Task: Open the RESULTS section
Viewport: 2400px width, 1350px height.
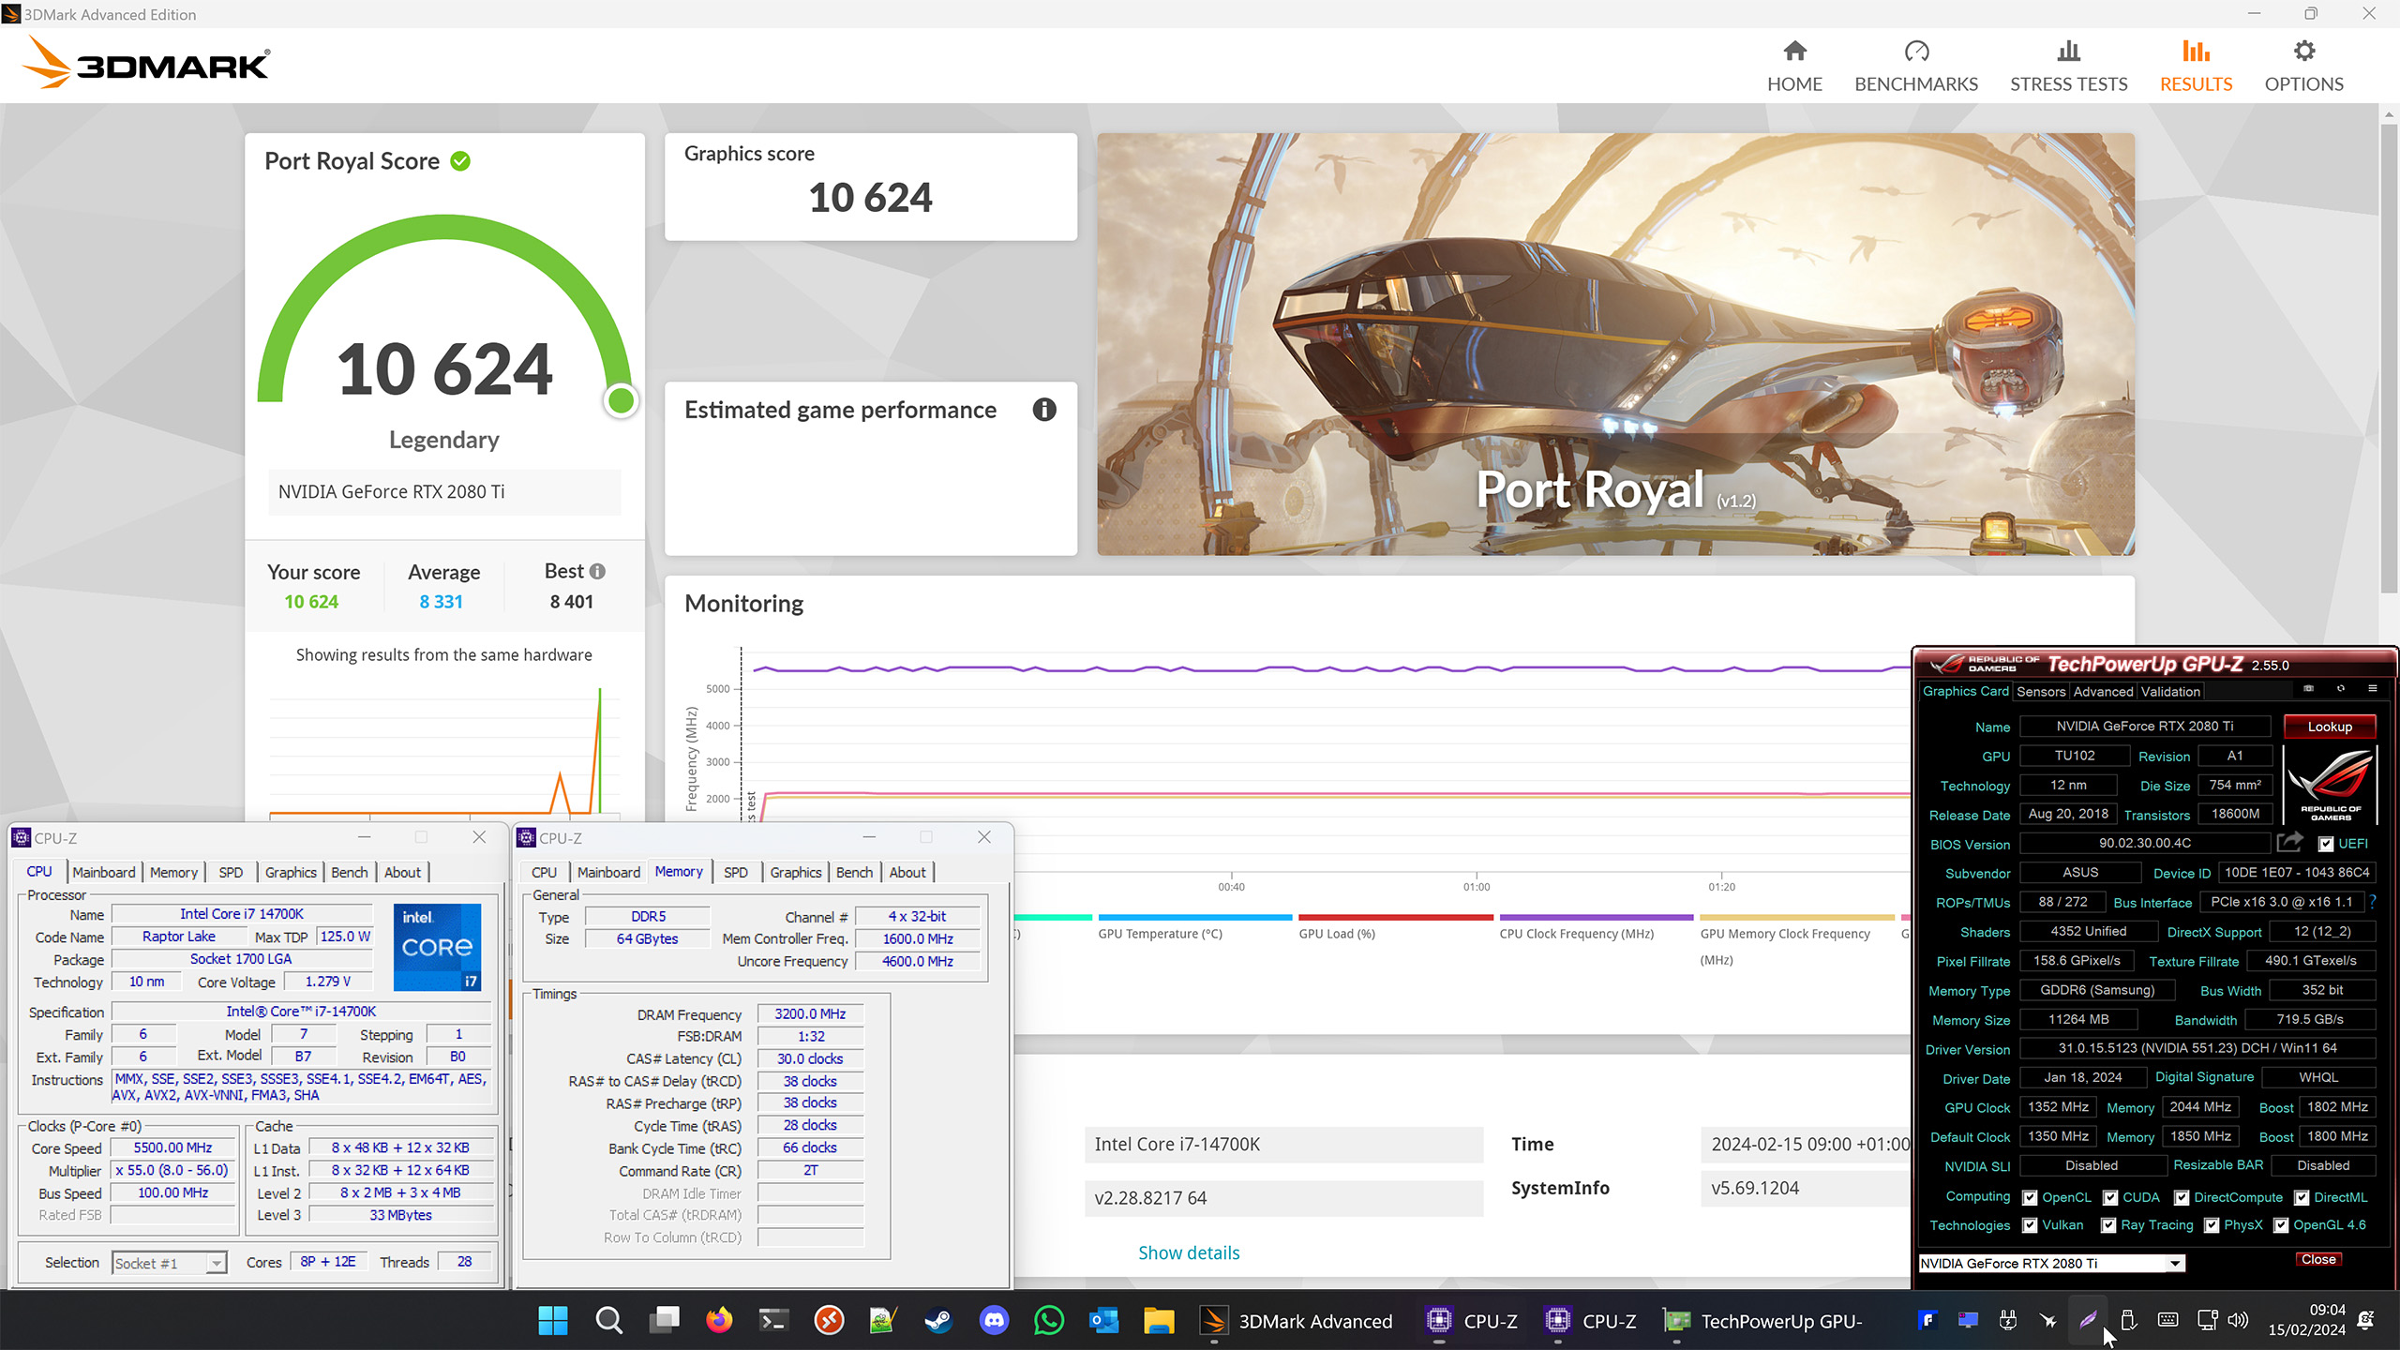Action: click(2196, 66)
